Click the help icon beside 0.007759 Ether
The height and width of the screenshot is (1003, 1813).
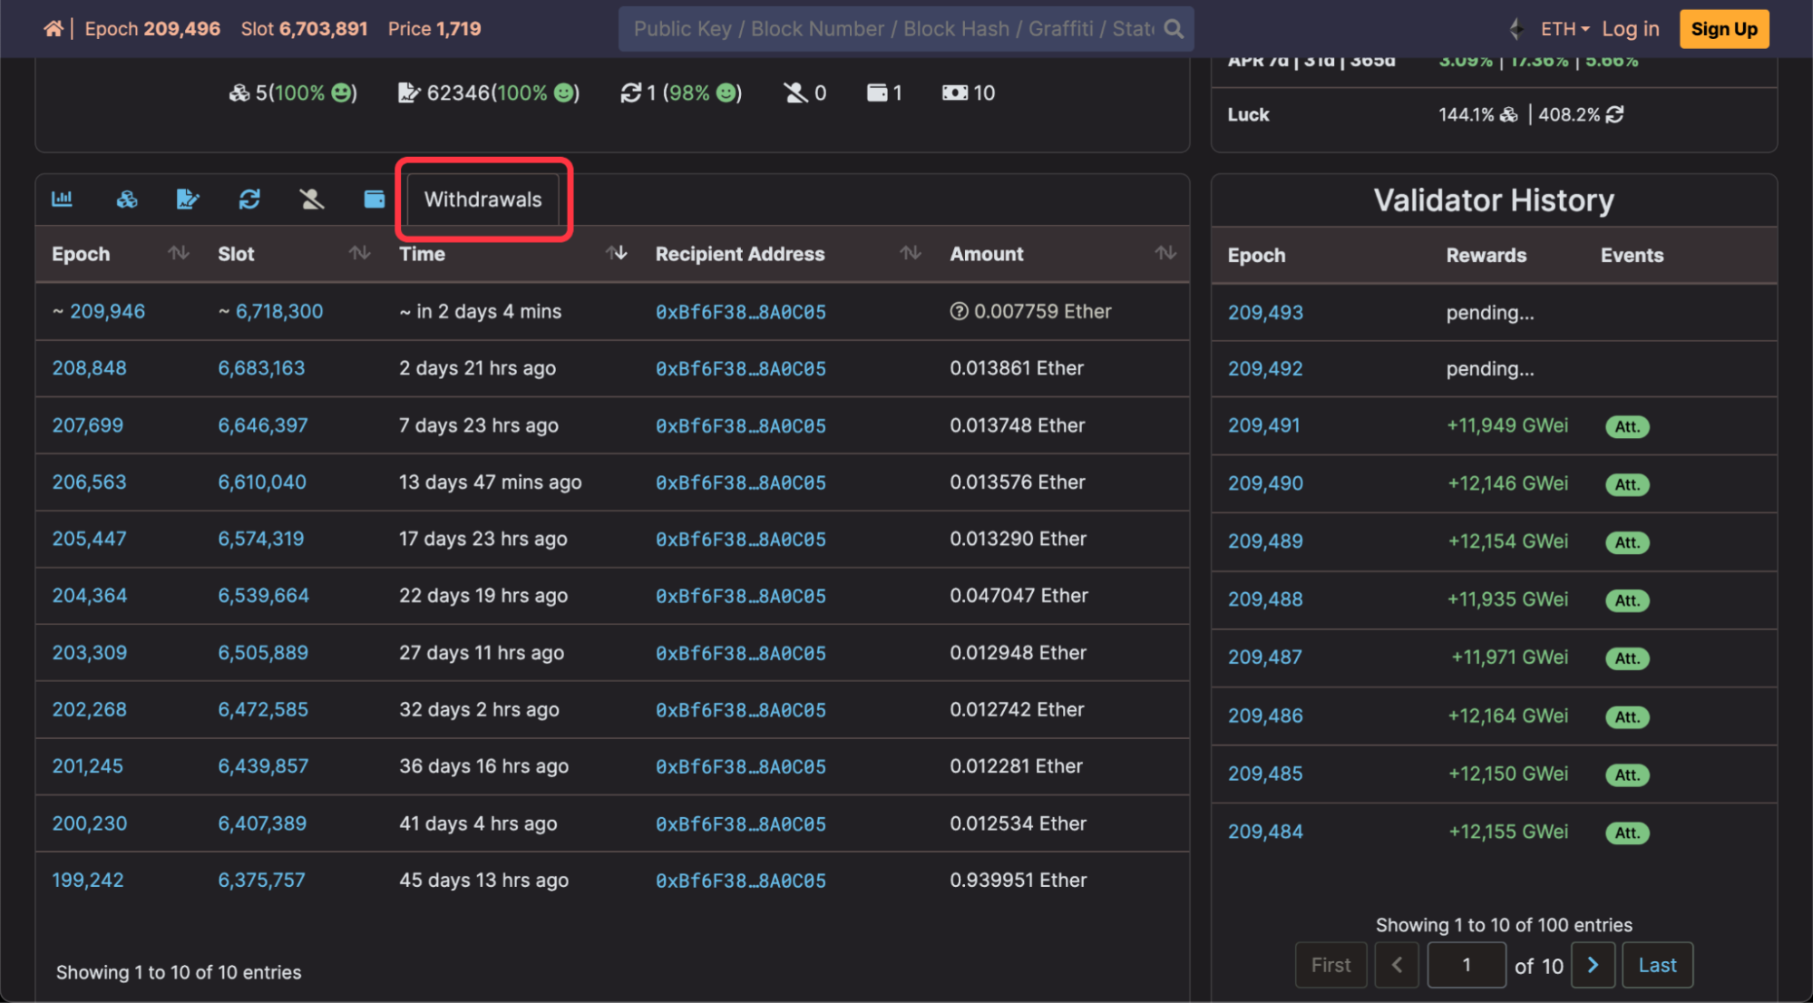coord(959,312)
